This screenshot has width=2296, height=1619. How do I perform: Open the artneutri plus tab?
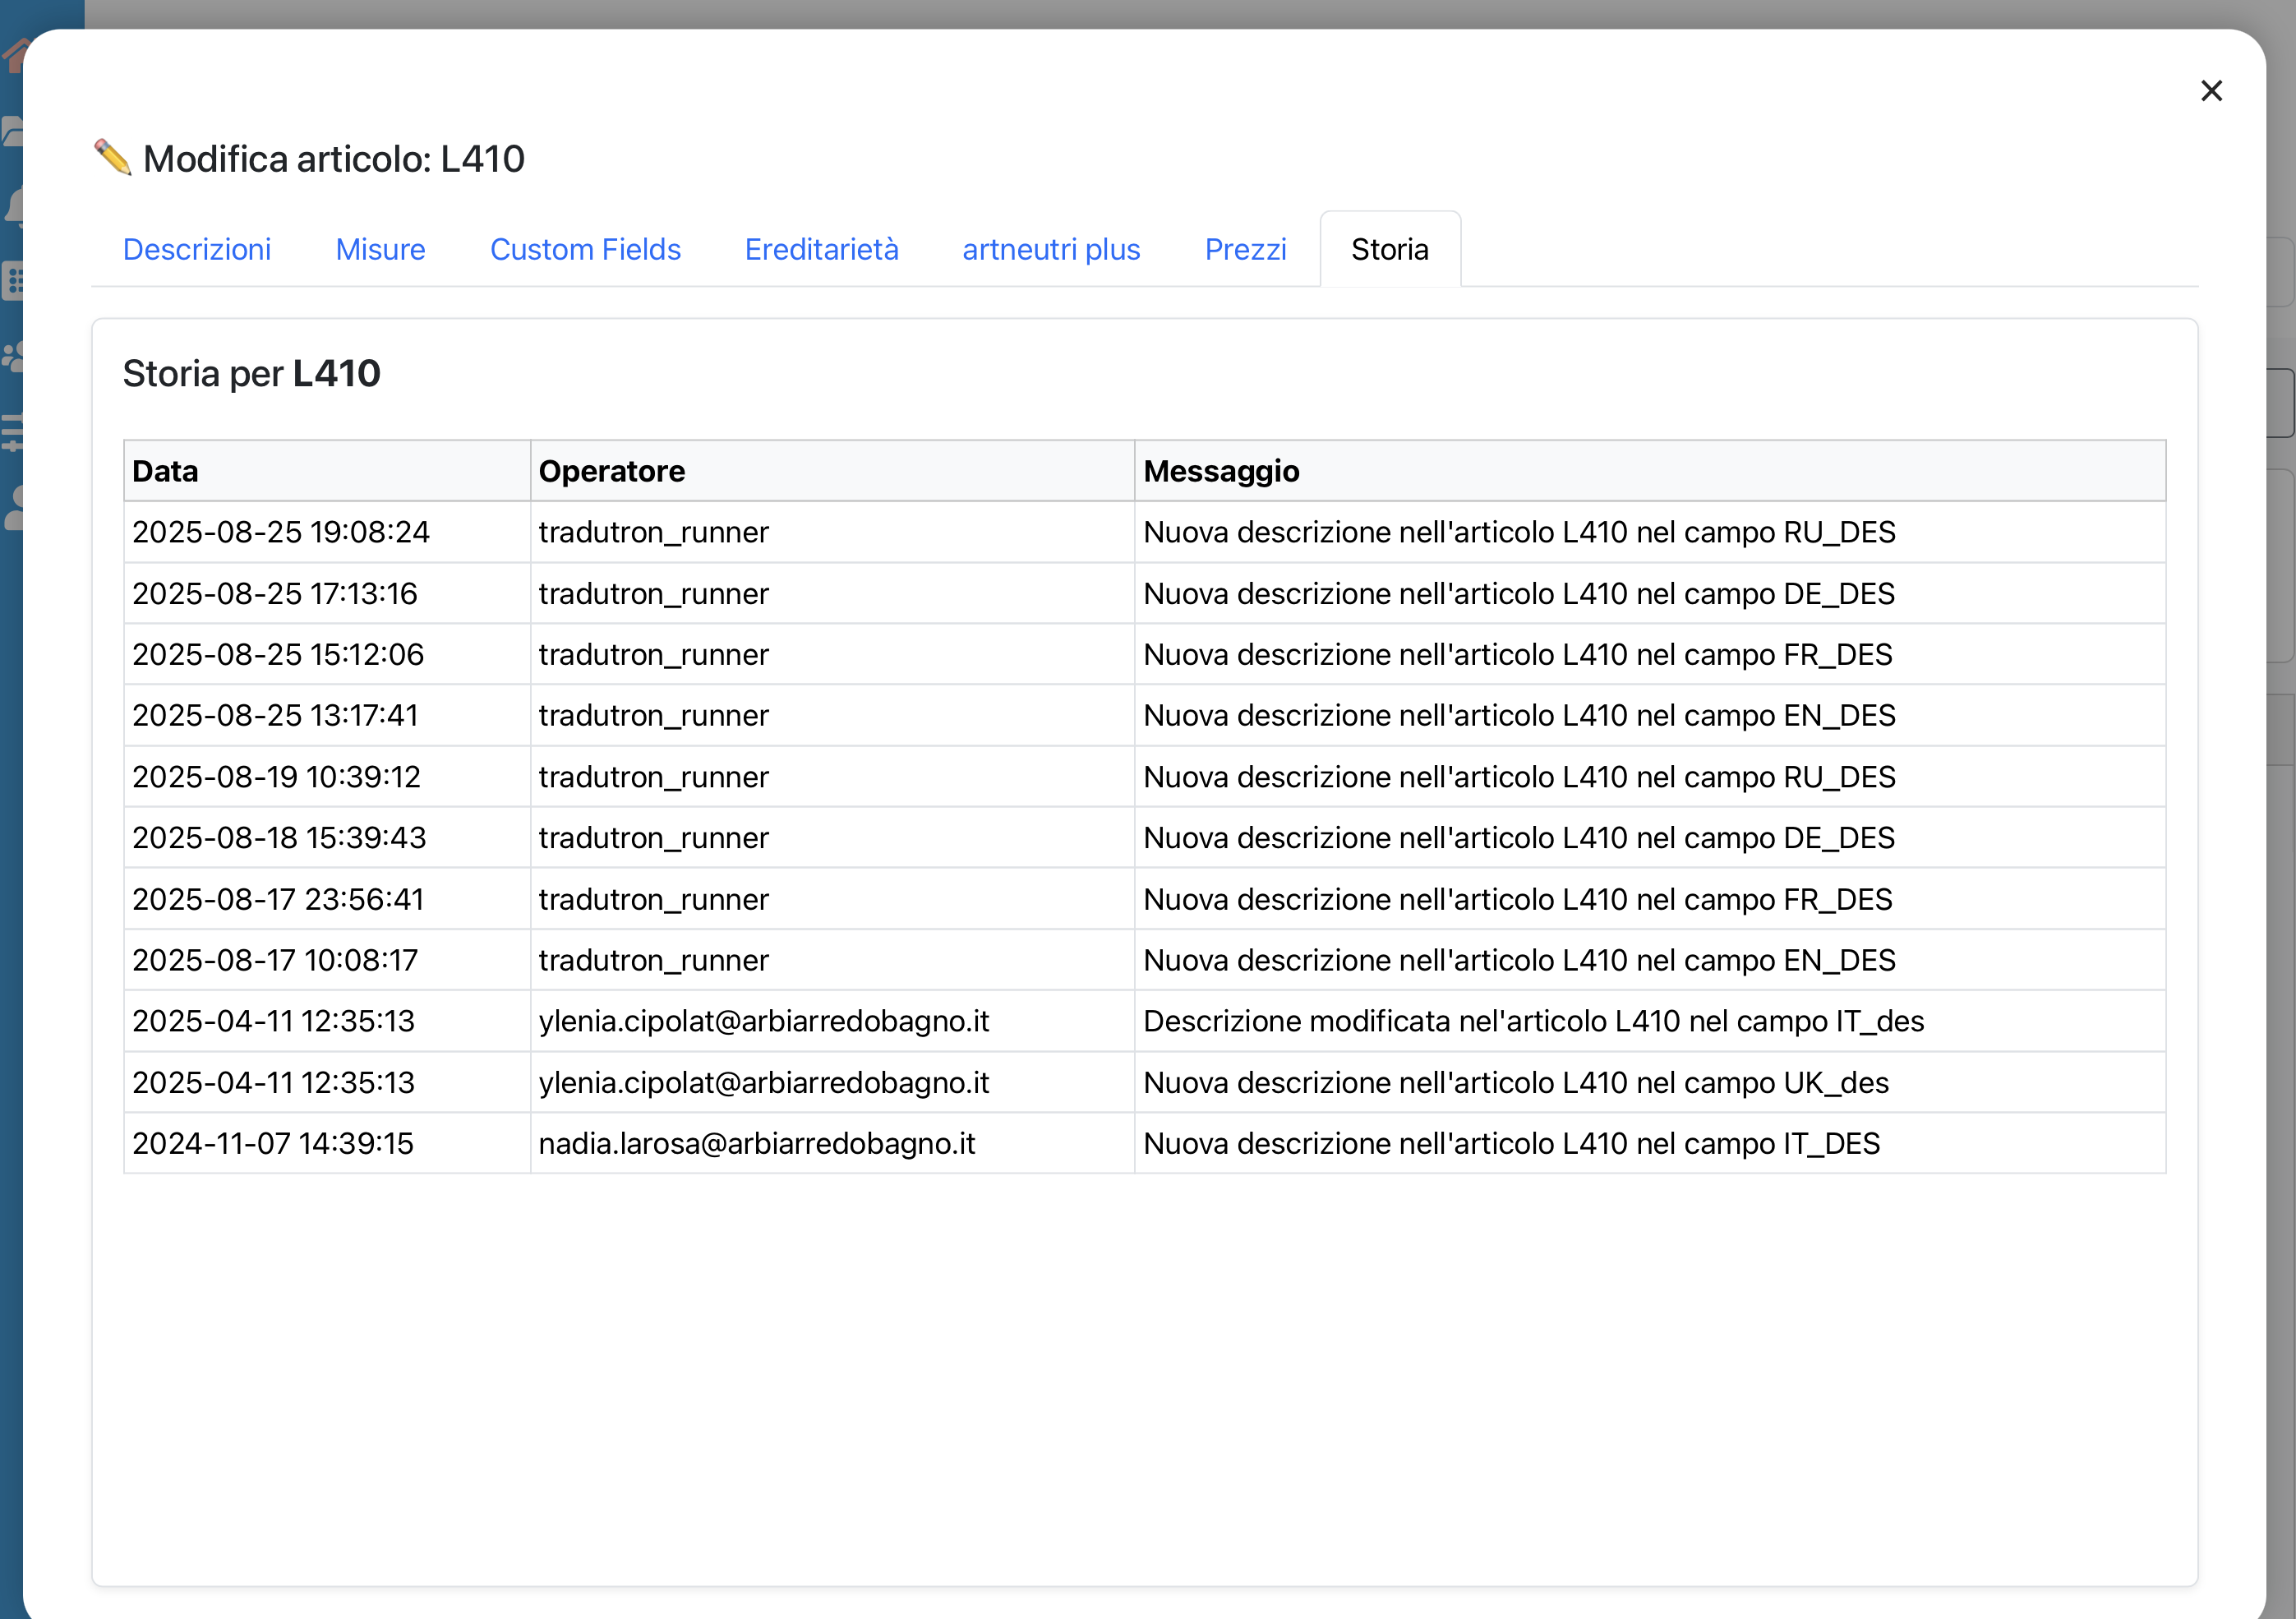pos(1051,249)
